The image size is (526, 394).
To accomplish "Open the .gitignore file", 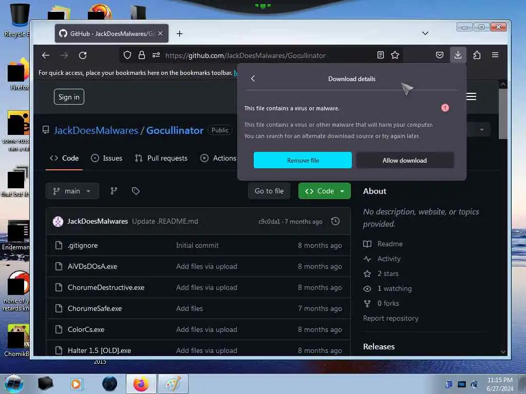I will (x=83, y=245).
